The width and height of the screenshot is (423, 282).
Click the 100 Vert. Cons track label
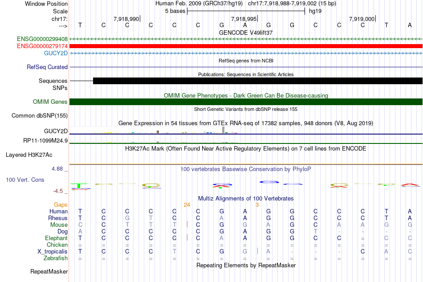[25, 180]
